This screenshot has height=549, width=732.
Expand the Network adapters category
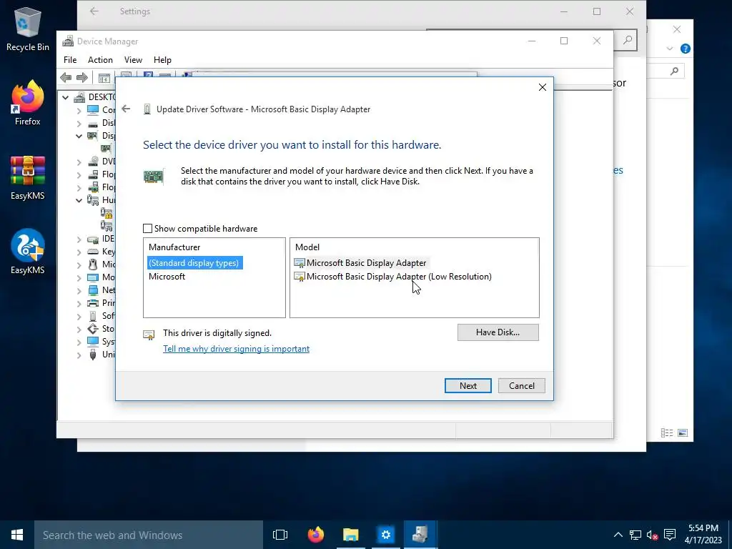pyautogui.click(x=79, y=290)
